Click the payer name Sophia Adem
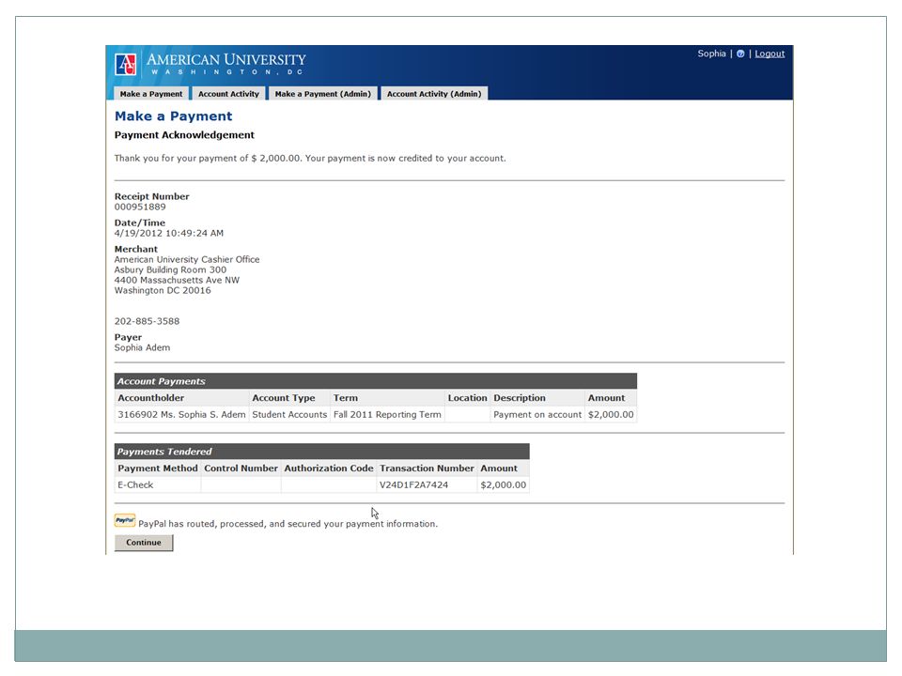The width and height of the screenshot is (902, 676). pyautogui.click(x=142, y=347)
